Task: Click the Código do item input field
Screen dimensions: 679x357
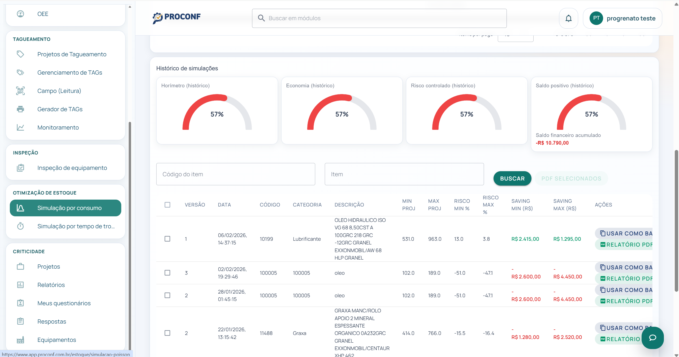Action: [236, 174]
